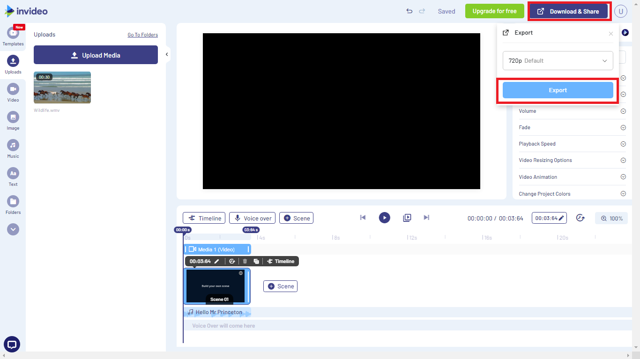Viewport: 640px width, 359px height.
Task: Click the Upload Media button
Action: click(x=96, y=55)
